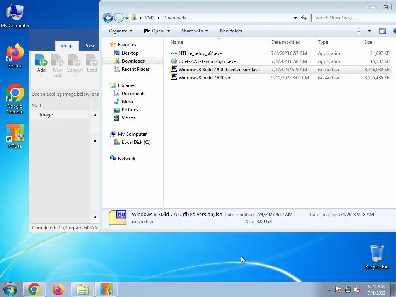Sort by Date modified column

click(x=292, y=42)
